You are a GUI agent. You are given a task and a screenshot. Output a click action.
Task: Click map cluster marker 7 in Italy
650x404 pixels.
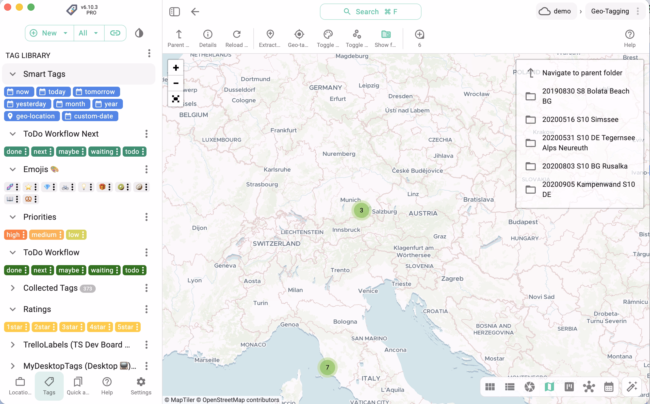pyautogui.click(x=327, y=368)
